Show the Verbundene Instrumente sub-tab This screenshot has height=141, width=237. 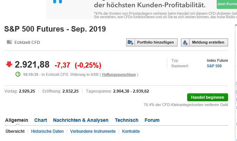click(93, 131)
